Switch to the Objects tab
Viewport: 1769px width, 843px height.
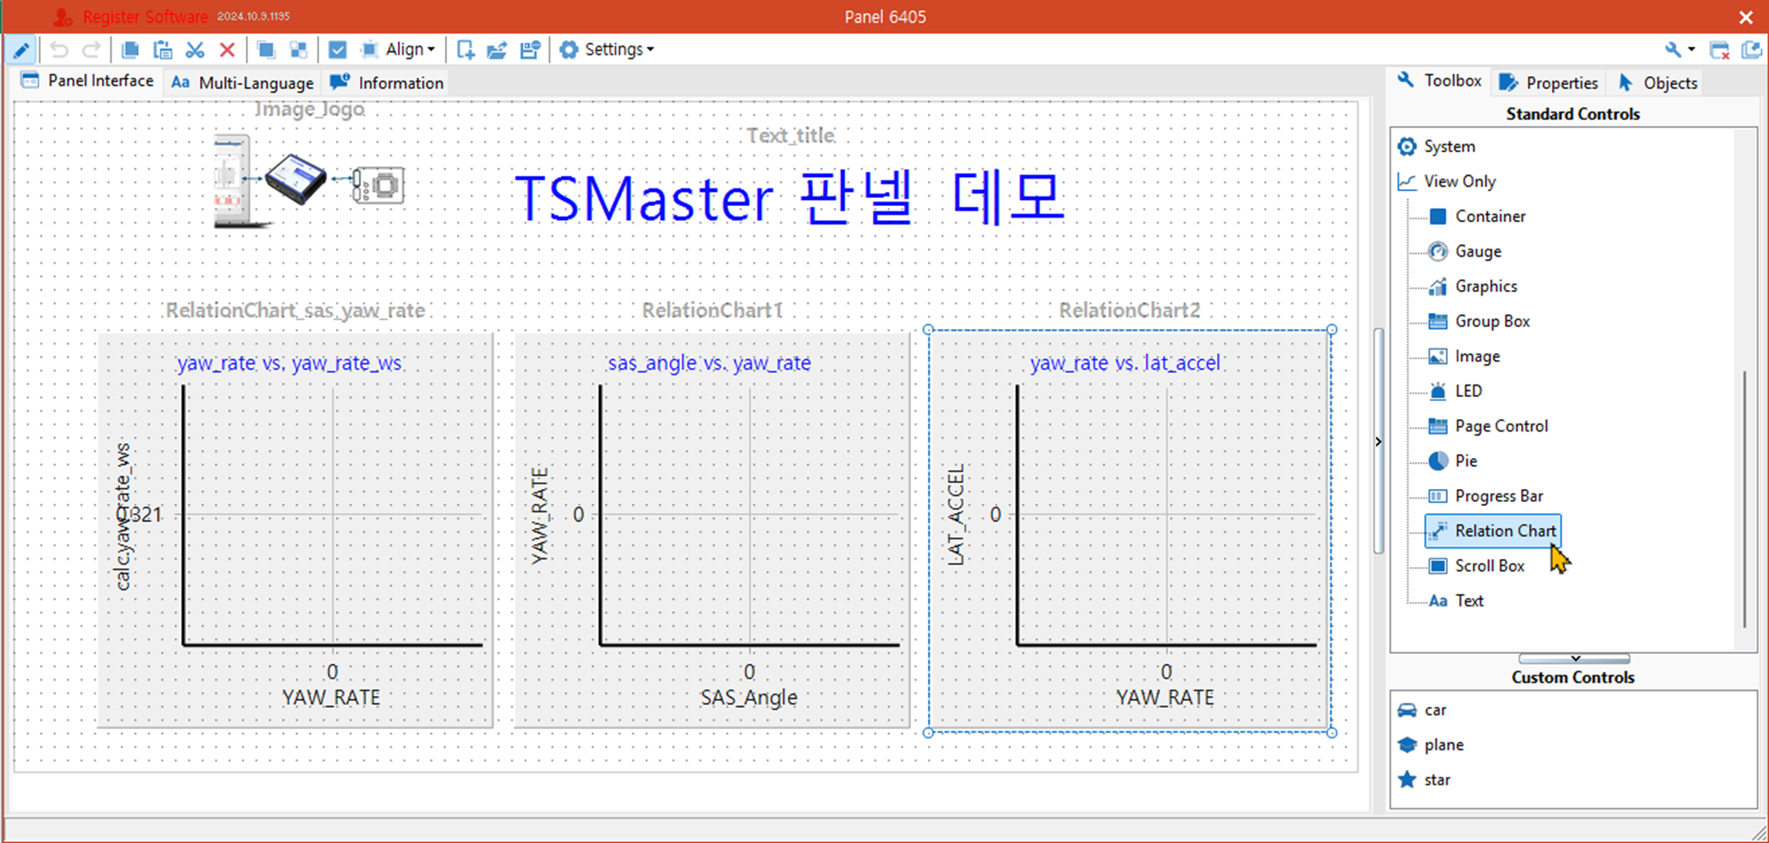pos(1658,82)
